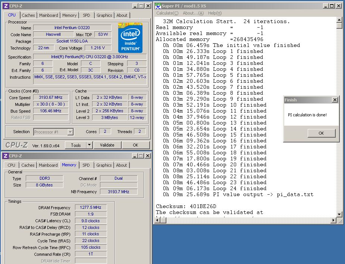Click OK in the Finish dialog

coord(321,133)
